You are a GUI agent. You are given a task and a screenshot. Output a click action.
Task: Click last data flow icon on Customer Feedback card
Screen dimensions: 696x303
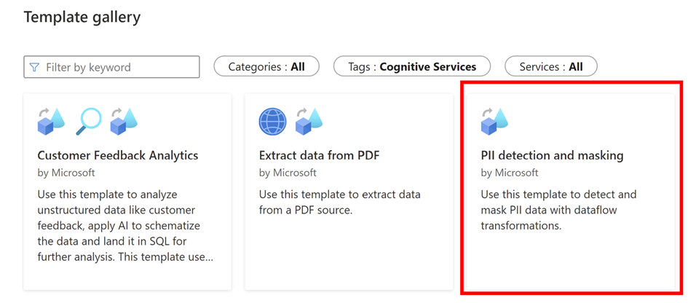tap(124, 122)
